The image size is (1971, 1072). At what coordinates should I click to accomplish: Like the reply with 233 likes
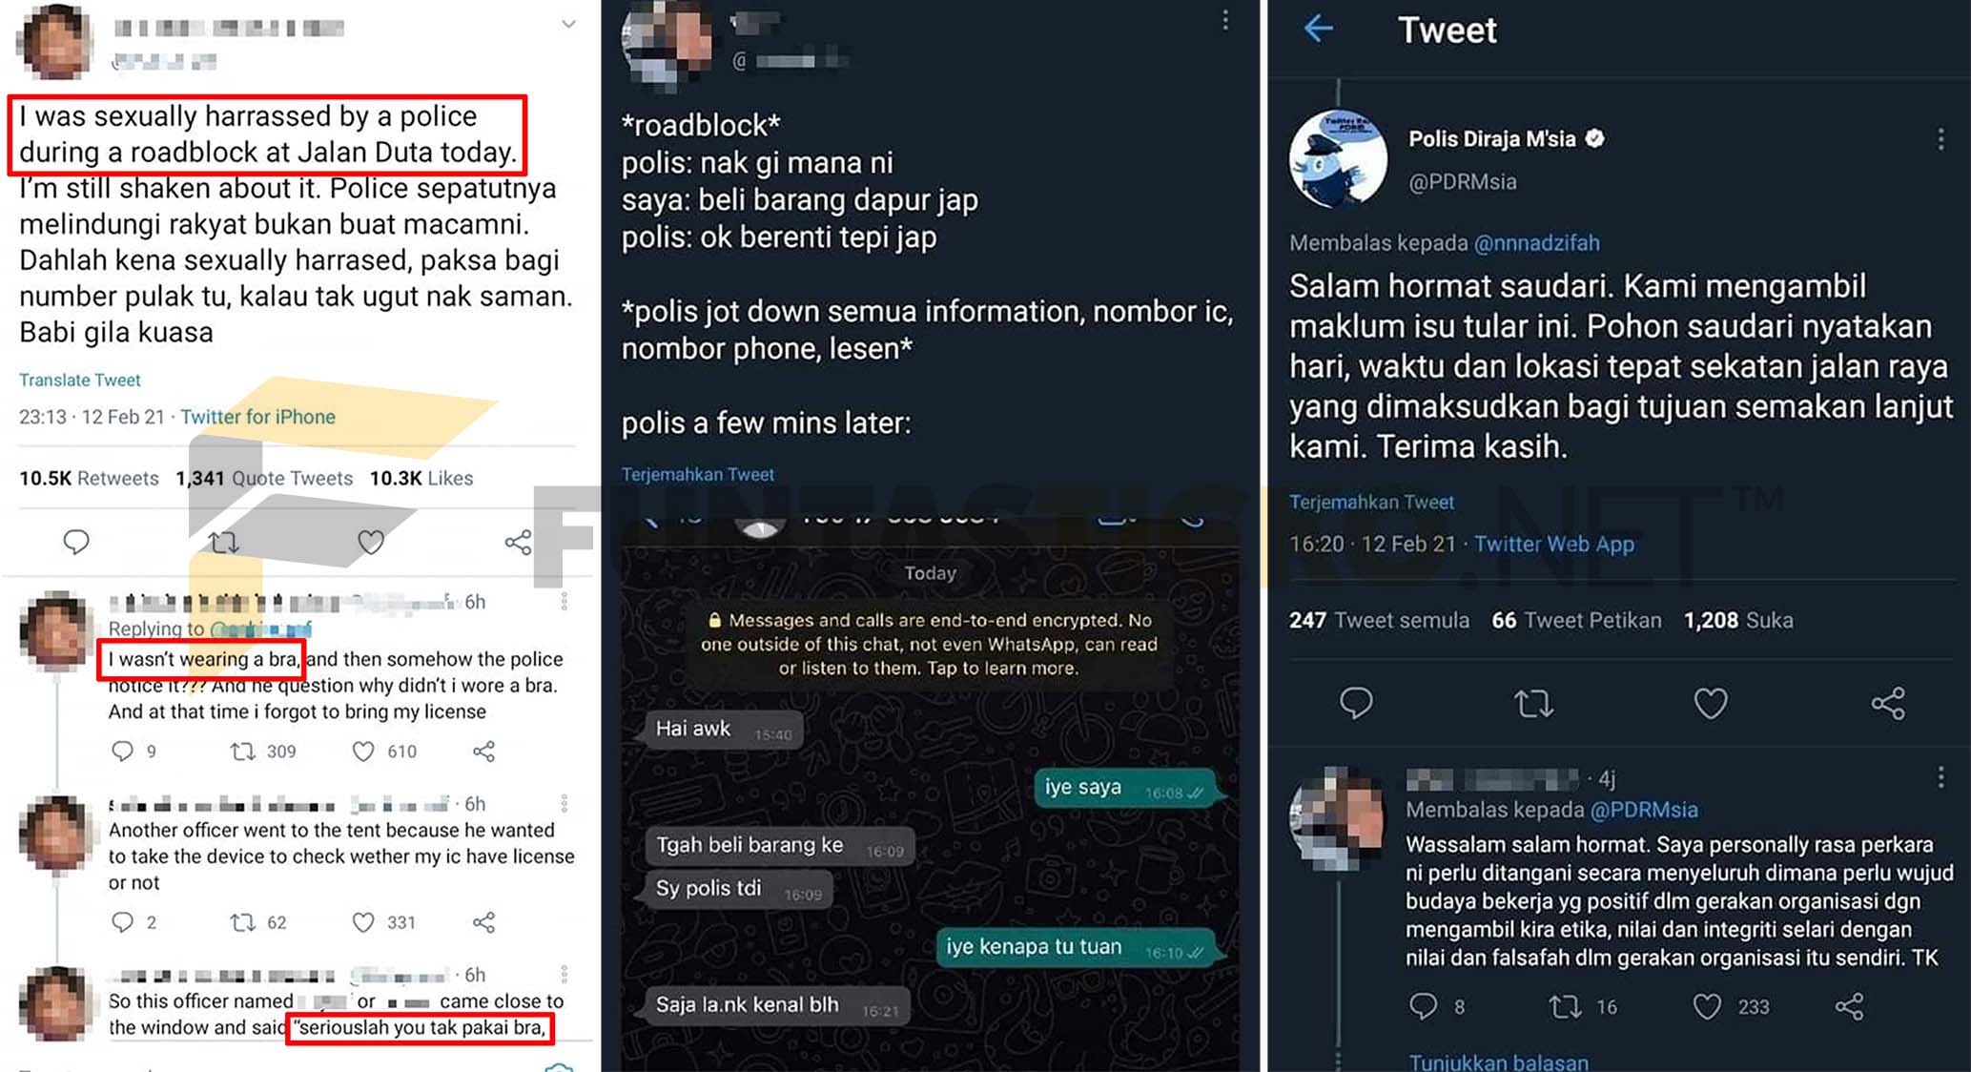(x=1707, y=1006)
